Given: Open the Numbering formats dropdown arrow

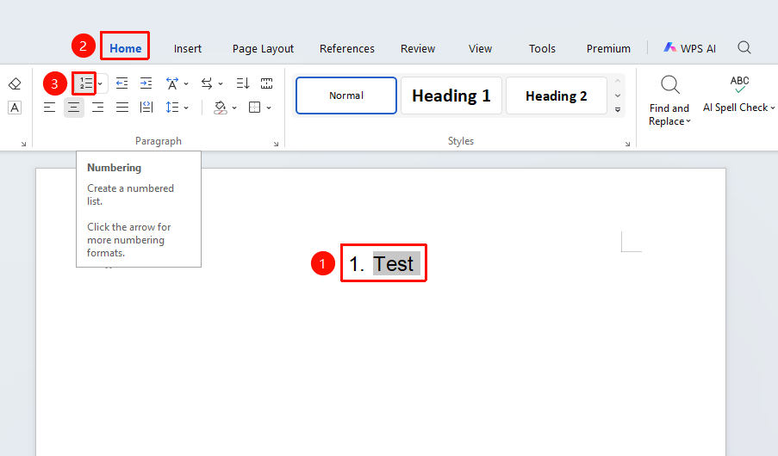Looking at the screenshot, I should 100,83.
